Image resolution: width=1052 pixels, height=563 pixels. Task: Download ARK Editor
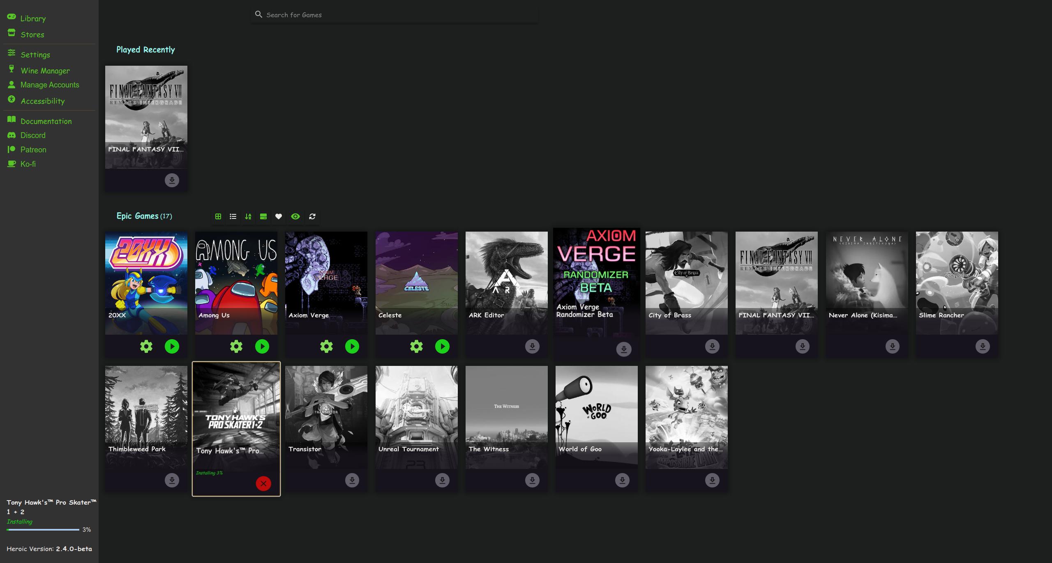[532, 346]
